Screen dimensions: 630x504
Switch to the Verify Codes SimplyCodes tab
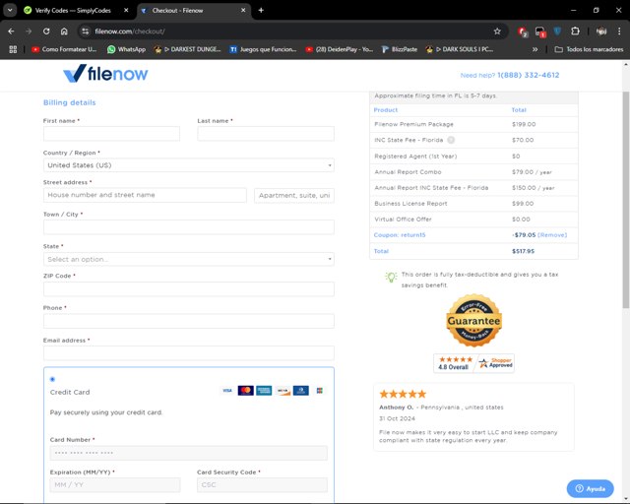(72, 11)
